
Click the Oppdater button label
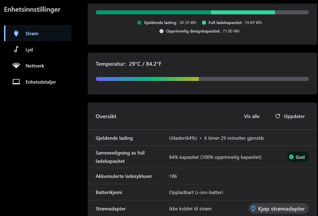click(x=294, y=116)
